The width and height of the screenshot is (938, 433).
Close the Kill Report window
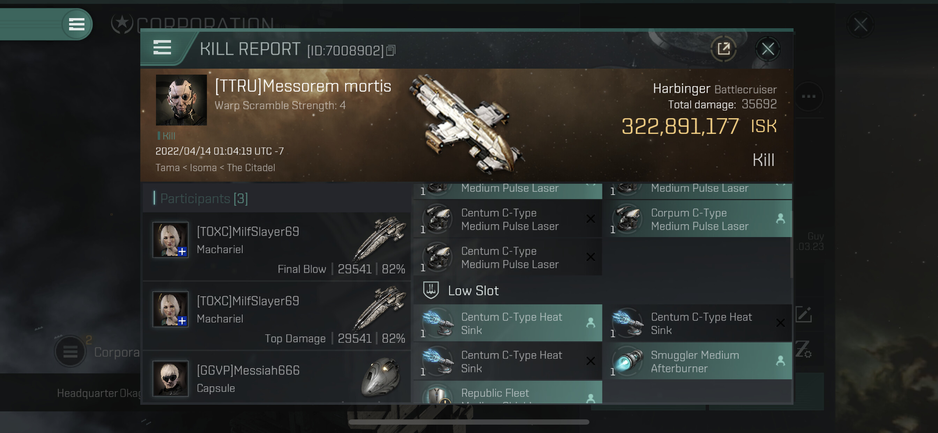click(768, 49)
